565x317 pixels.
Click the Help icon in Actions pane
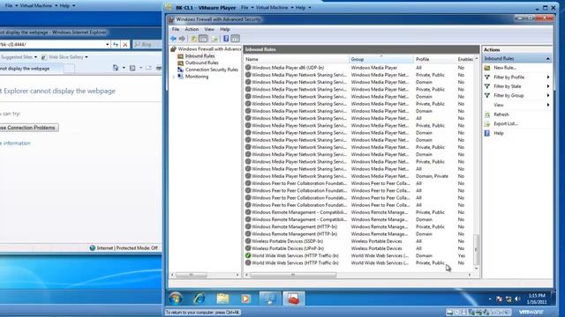(x=487, y=133)
